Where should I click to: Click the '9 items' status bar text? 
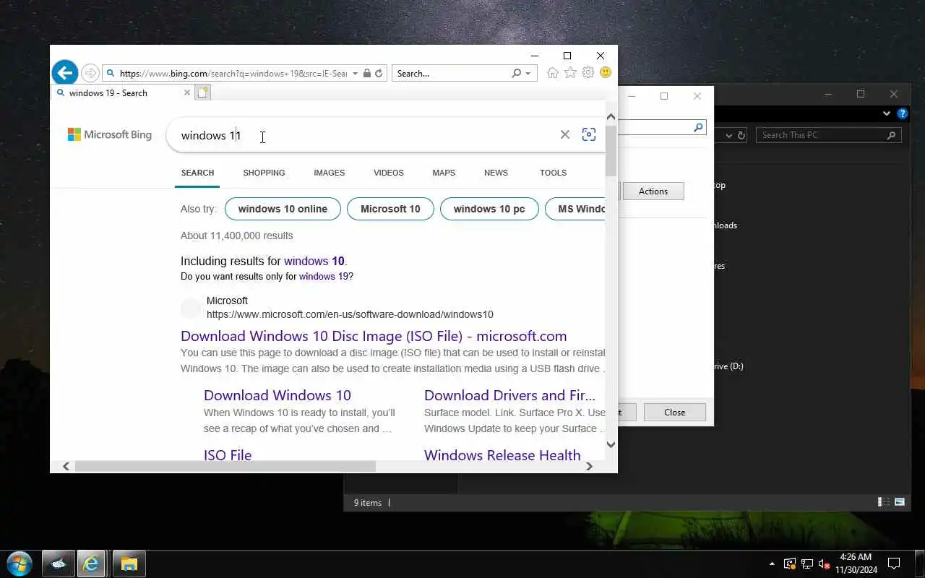pyautogui.click(x=367, y=503)
